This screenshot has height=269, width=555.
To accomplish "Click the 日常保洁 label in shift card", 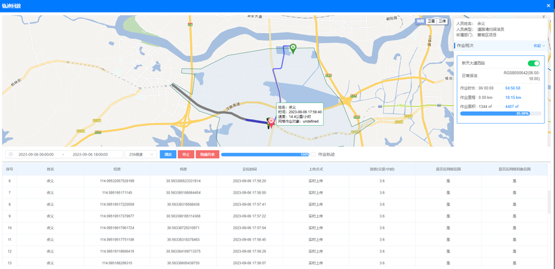I will click(470, 75).
